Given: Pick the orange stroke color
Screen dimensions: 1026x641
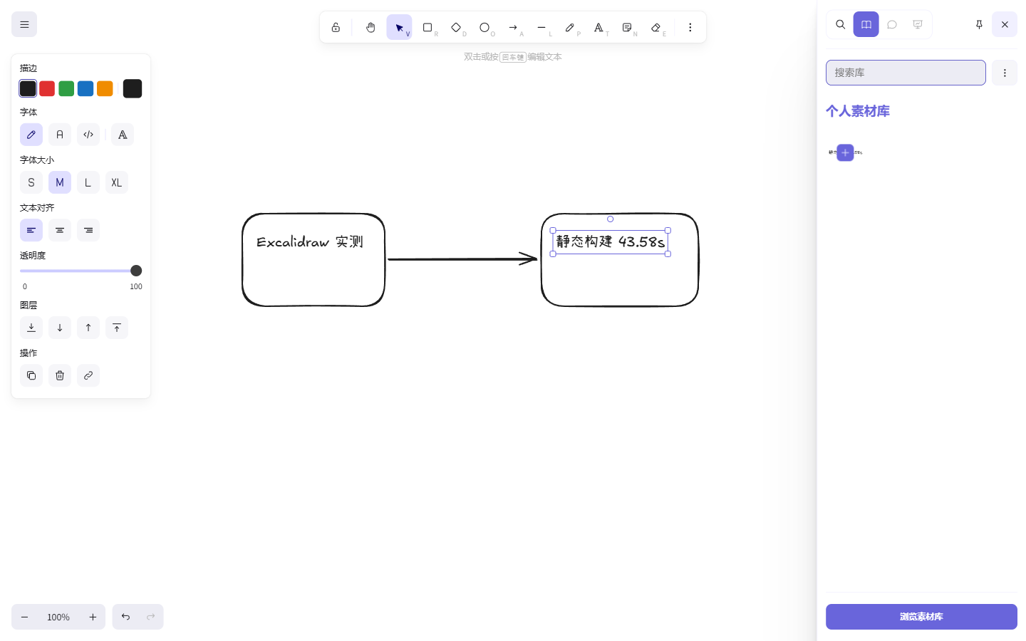Looking at the screenshot, I should point(105,88).
